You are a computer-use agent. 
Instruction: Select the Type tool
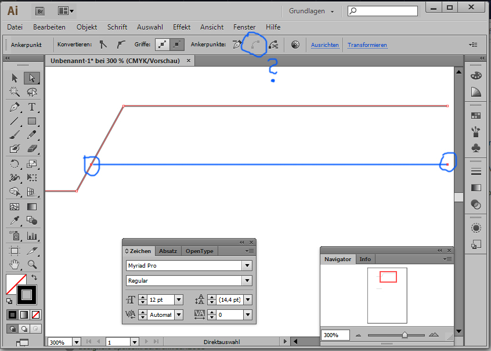coord(32,107)
